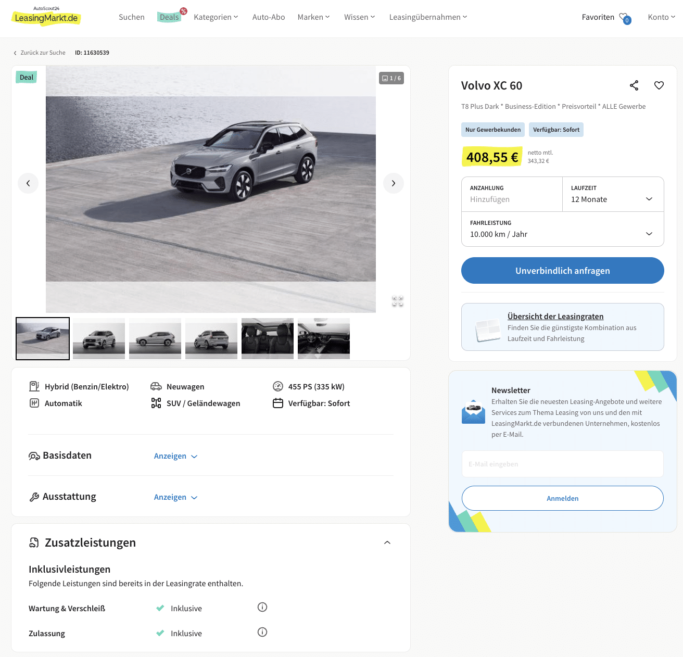Info icon for Zulassung row

(x=262, y=632)
